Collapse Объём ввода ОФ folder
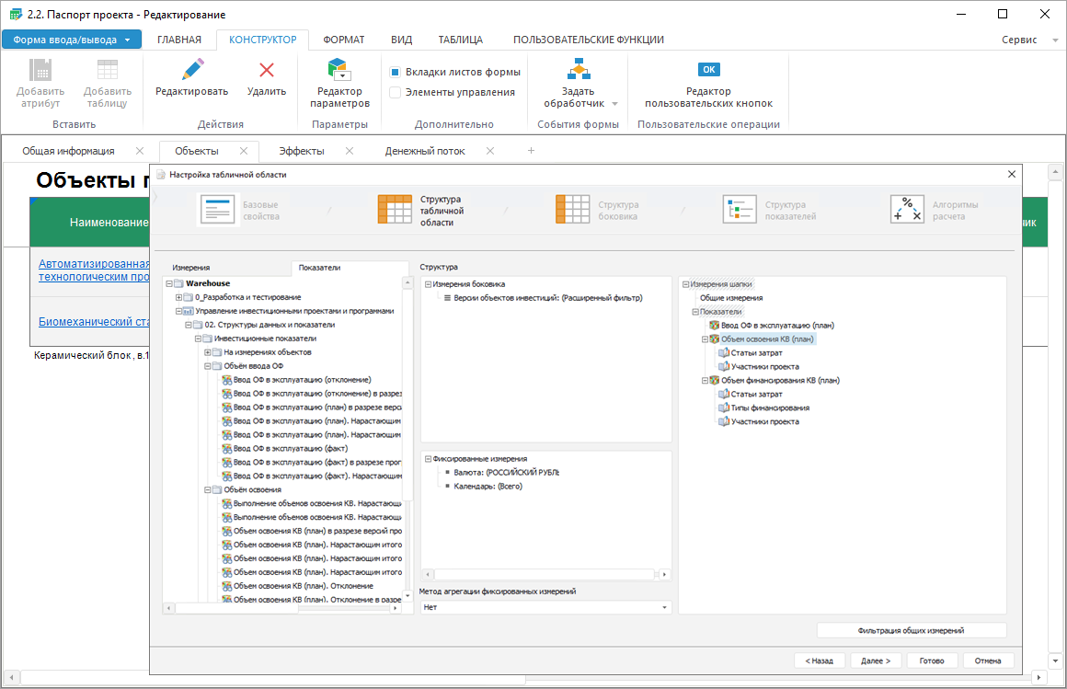This screenshot has width=1067, height=689. point(208,366)
